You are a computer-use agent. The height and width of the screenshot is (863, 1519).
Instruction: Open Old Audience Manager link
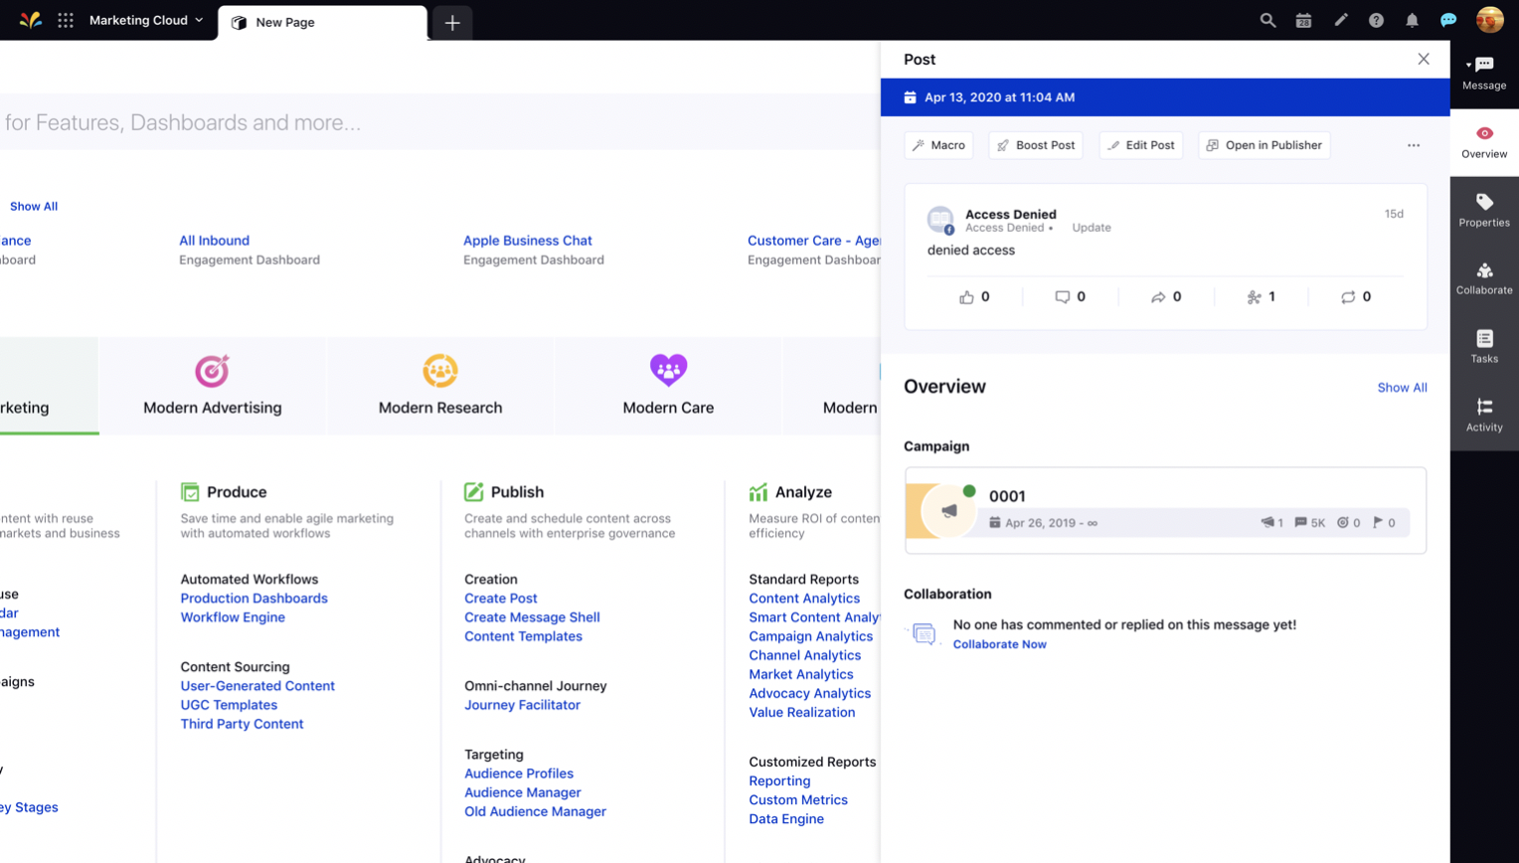(535, 811)
